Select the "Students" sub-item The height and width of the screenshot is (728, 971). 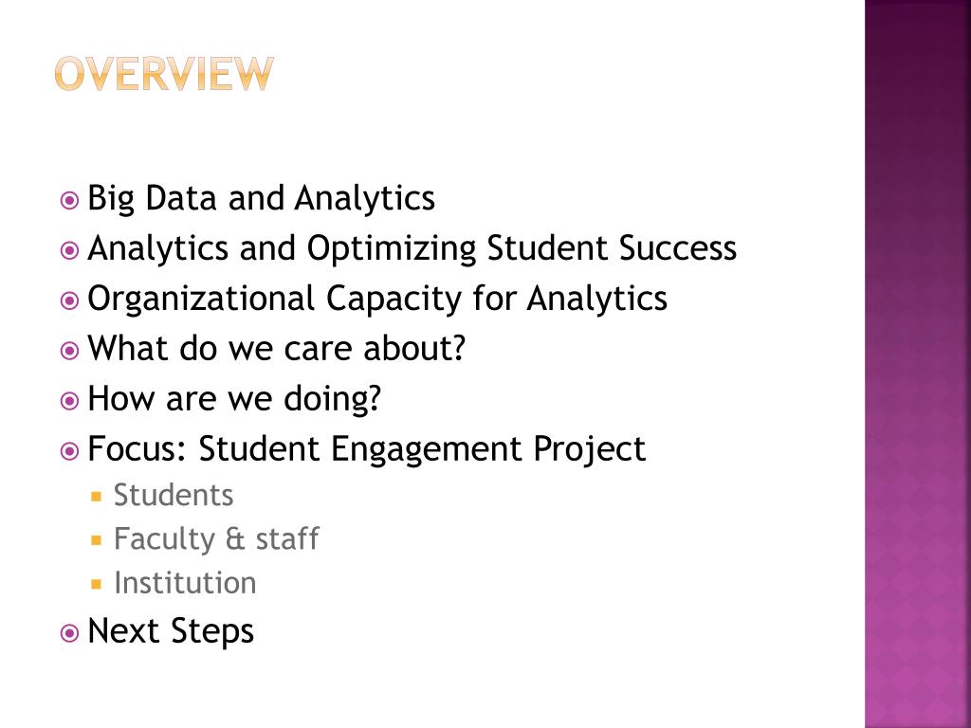point(174,495)
